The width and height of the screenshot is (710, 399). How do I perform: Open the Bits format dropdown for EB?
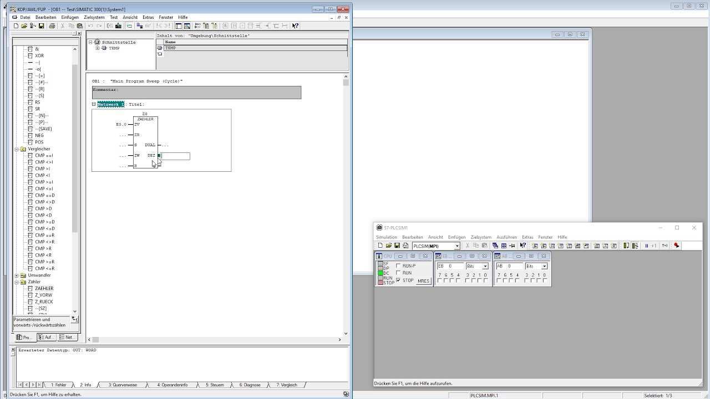(x=485, y=267)
